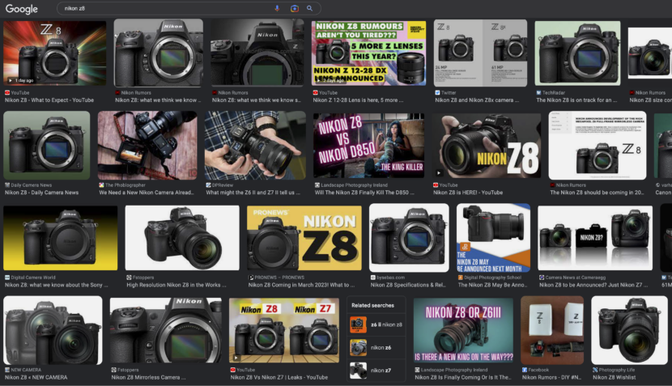Open 'Nikon Z8 or Z6III' thumbnail
The image size is (672, 386).
(x=463, y=330)
